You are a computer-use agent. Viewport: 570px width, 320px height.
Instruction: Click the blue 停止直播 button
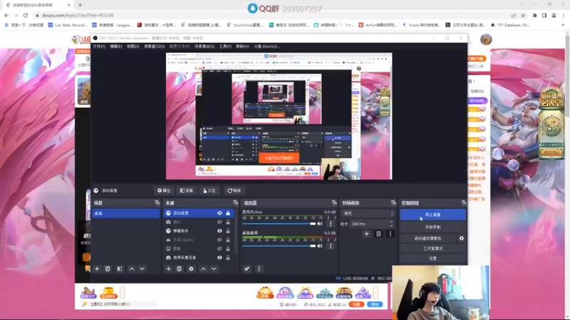pos(433,215)
